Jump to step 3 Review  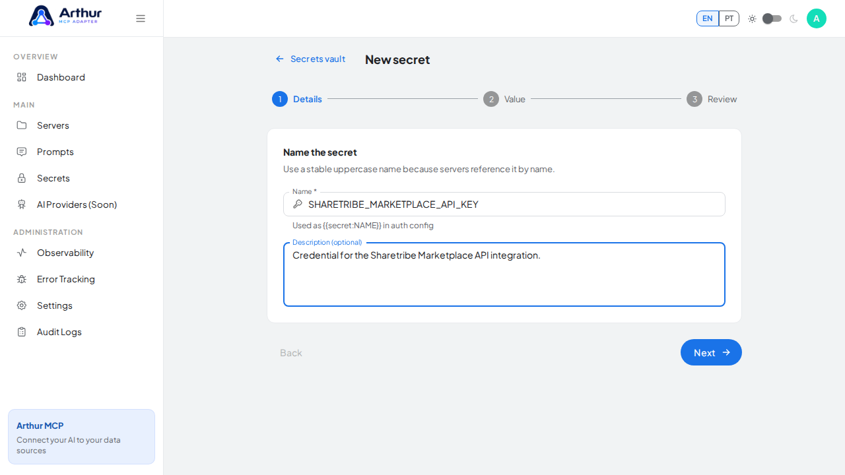pos(712,99)
